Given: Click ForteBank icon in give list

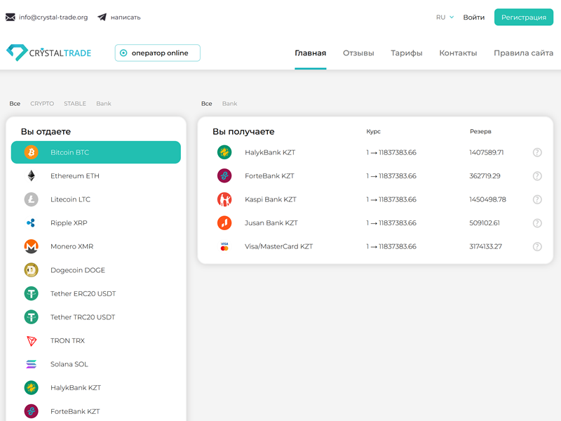Looking at the screenshot, I should [x=31, y=411].
